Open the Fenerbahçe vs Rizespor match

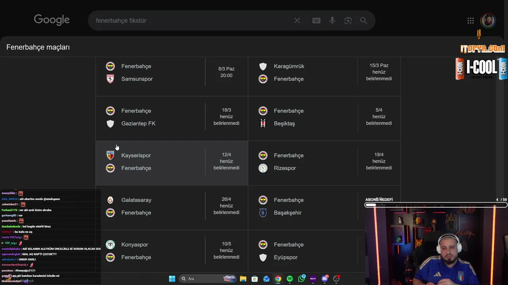pos(324,163)
